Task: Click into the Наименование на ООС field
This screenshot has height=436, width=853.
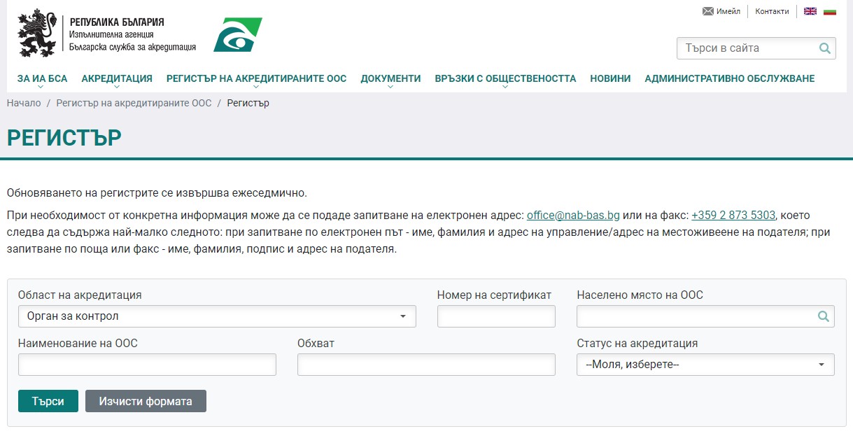Action: tap(147, 365)
